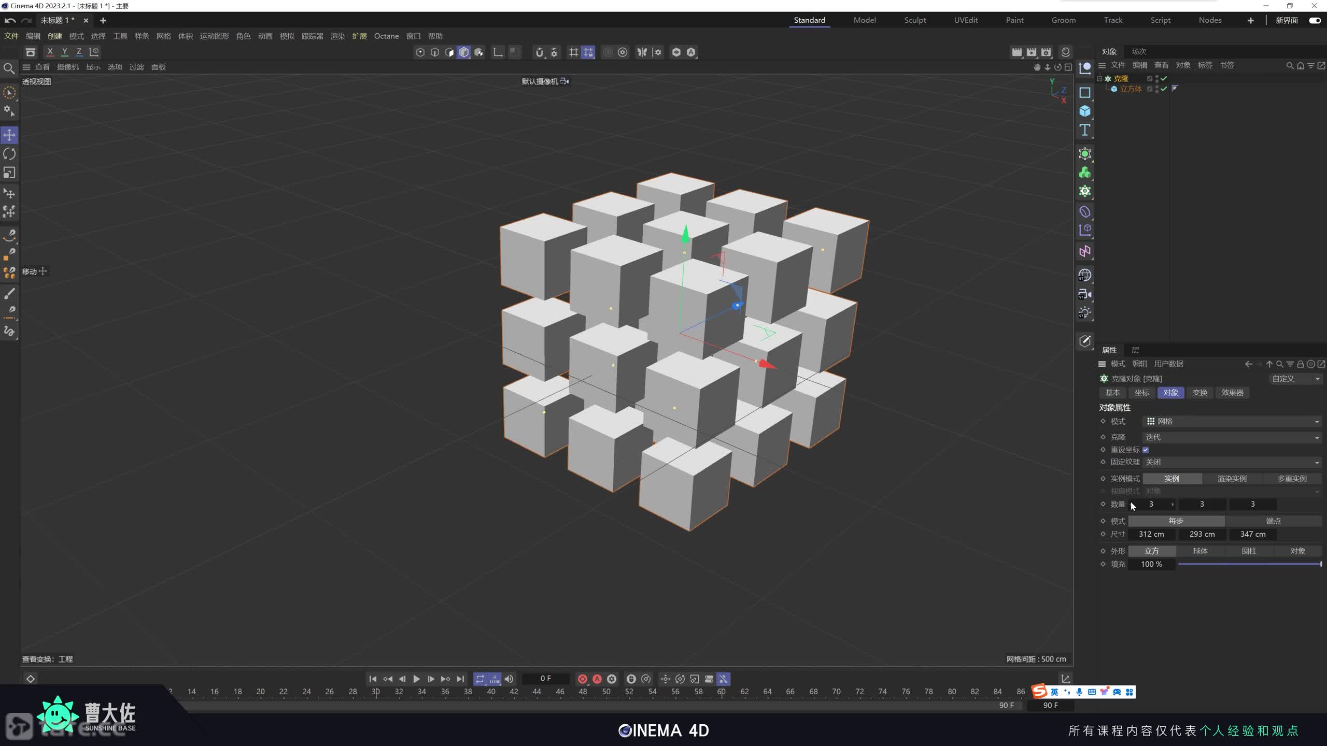Open the 固定纹理 dropdown

1231,462
